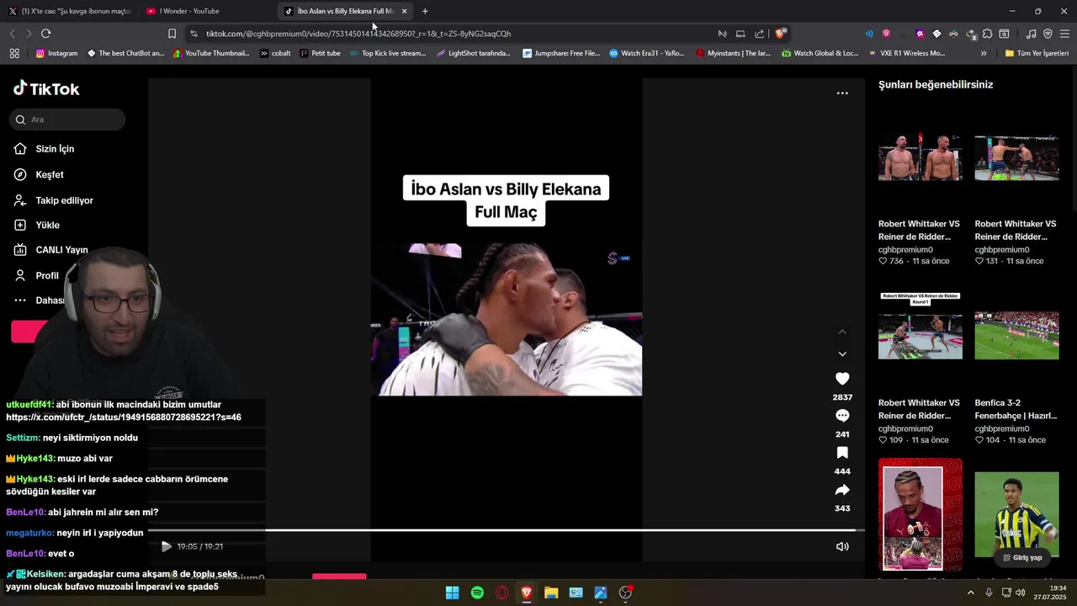Open YouTube Thumbnail bookmark
The image size is (1077, 606).
211,53
